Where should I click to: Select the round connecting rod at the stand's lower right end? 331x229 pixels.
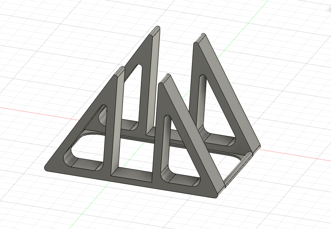[239, 169]
